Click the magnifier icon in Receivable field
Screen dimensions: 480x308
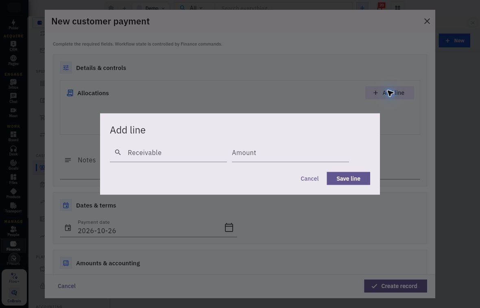click(118, 153)
